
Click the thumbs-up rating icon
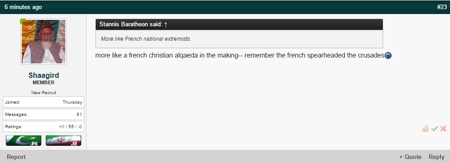click(426, 129)
